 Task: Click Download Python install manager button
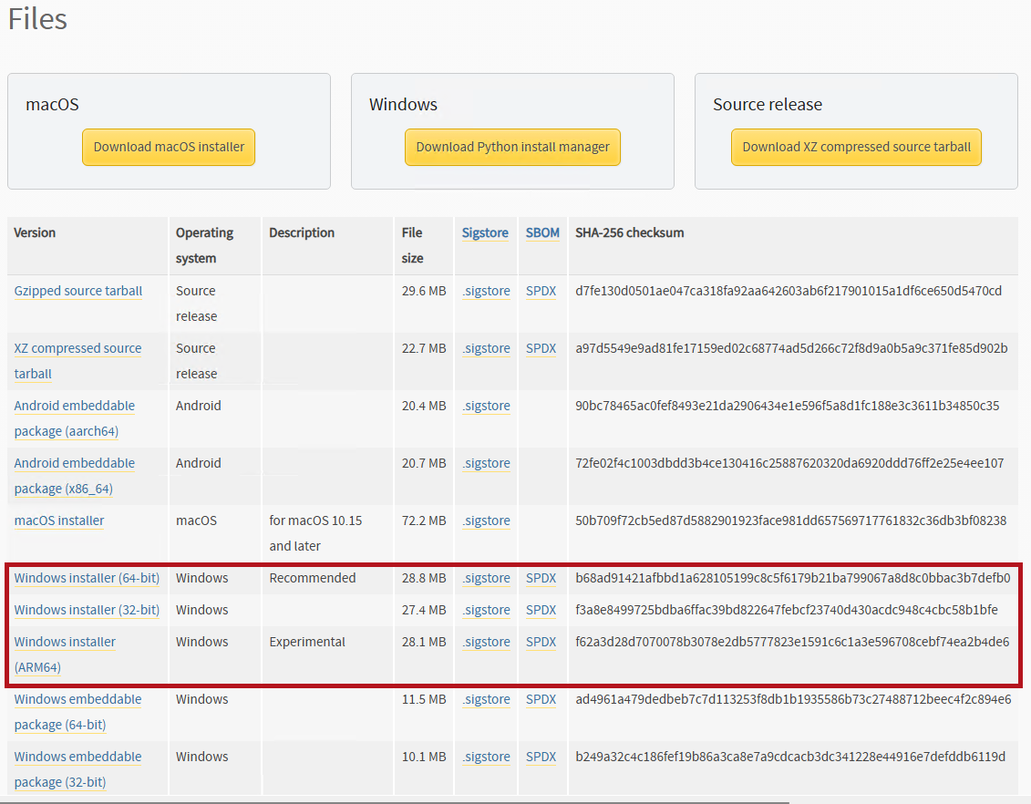[x=512, y=147]
